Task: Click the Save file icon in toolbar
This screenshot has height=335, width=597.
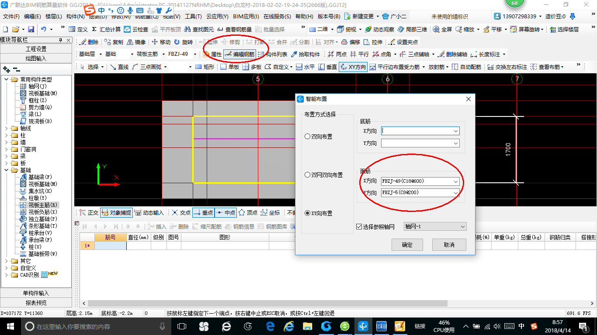Action: point(31,29)
